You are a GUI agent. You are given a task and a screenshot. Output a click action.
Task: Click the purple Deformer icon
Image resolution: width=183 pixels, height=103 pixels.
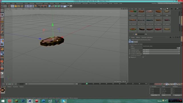point(62,6)
